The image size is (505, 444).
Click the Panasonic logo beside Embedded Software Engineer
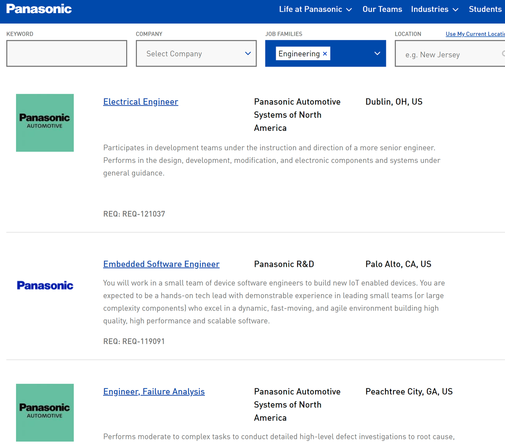pos(45,285)
